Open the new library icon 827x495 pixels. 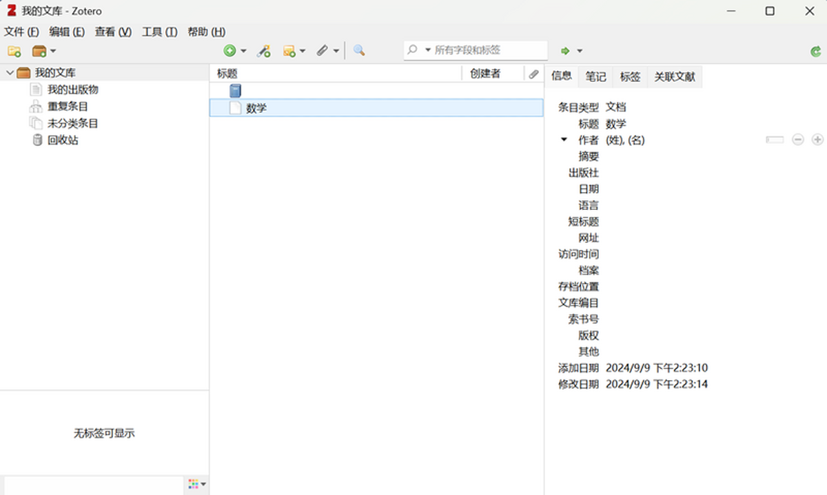coord(38,50)
